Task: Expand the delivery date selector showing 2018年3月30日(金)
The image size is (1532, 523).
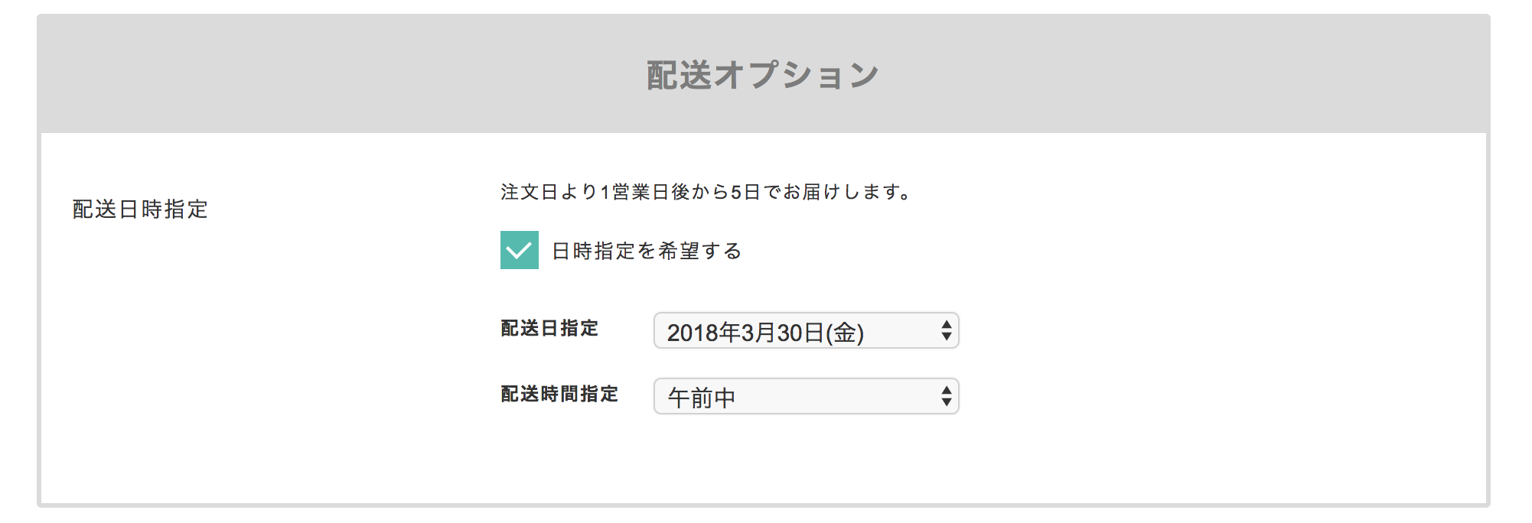Action: click(x=803, y=330)
